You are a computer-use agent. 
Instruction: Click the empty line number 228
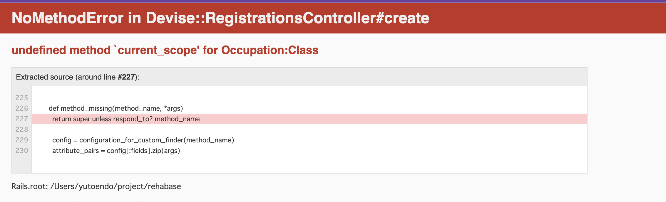click(22, 129)
